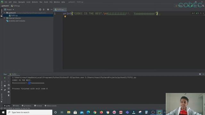The image size is (205, 115).
Task: Open the TODO tool window
Action: click(x=16, y=106)
